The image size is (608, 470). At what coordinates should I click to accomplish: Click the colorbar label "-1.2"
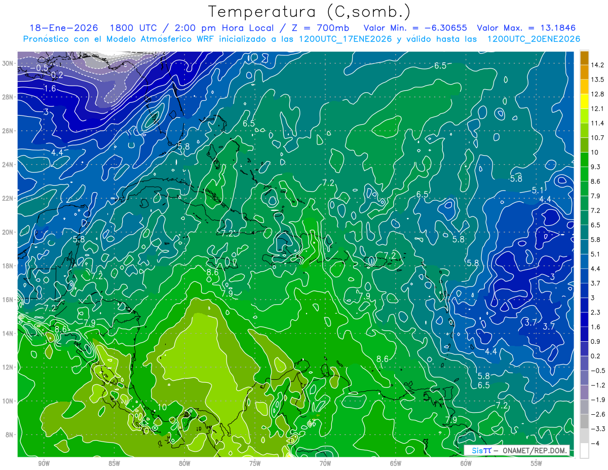pyautogui.click(x=597, y=385)
